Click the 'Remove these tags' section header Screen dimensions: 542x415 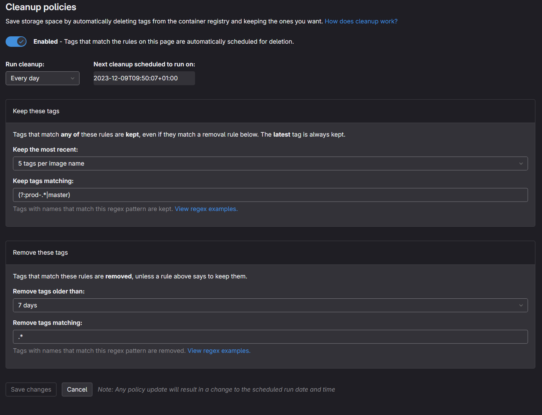[x=40, y=253]
